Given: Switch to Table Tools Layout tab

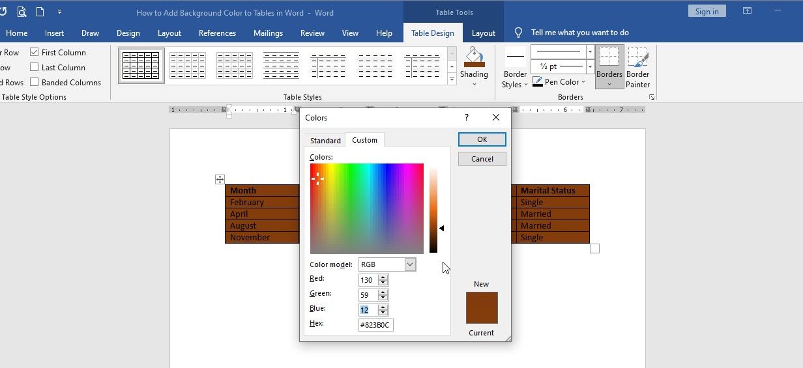Looking at the screenshot, I should [484, 33].
